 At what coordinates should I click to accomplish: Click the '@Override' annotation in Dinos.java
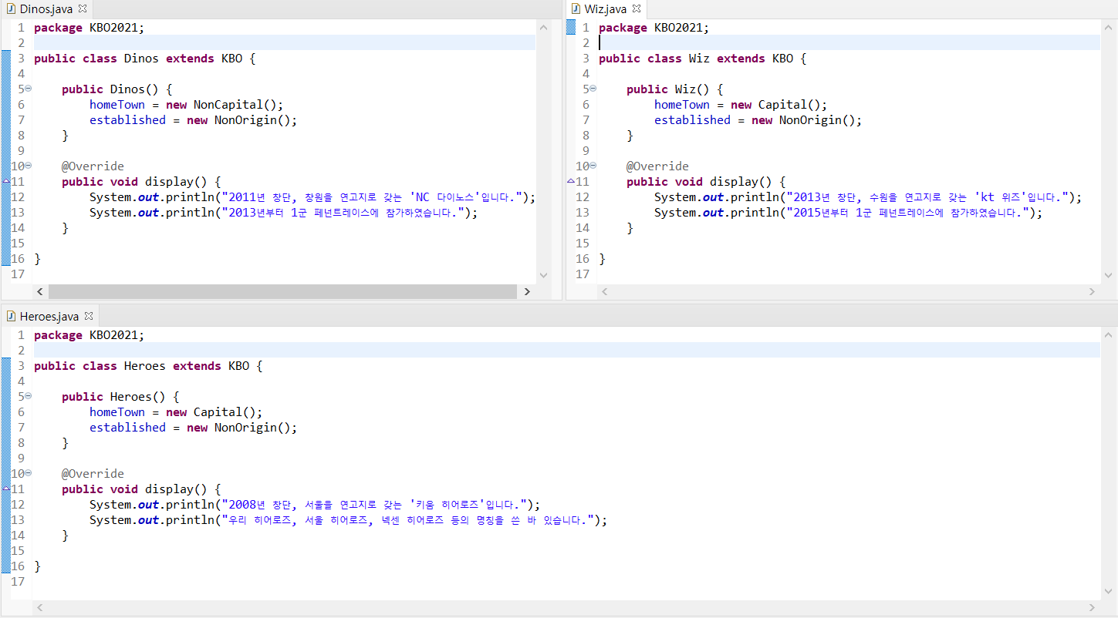pos(93,166)
